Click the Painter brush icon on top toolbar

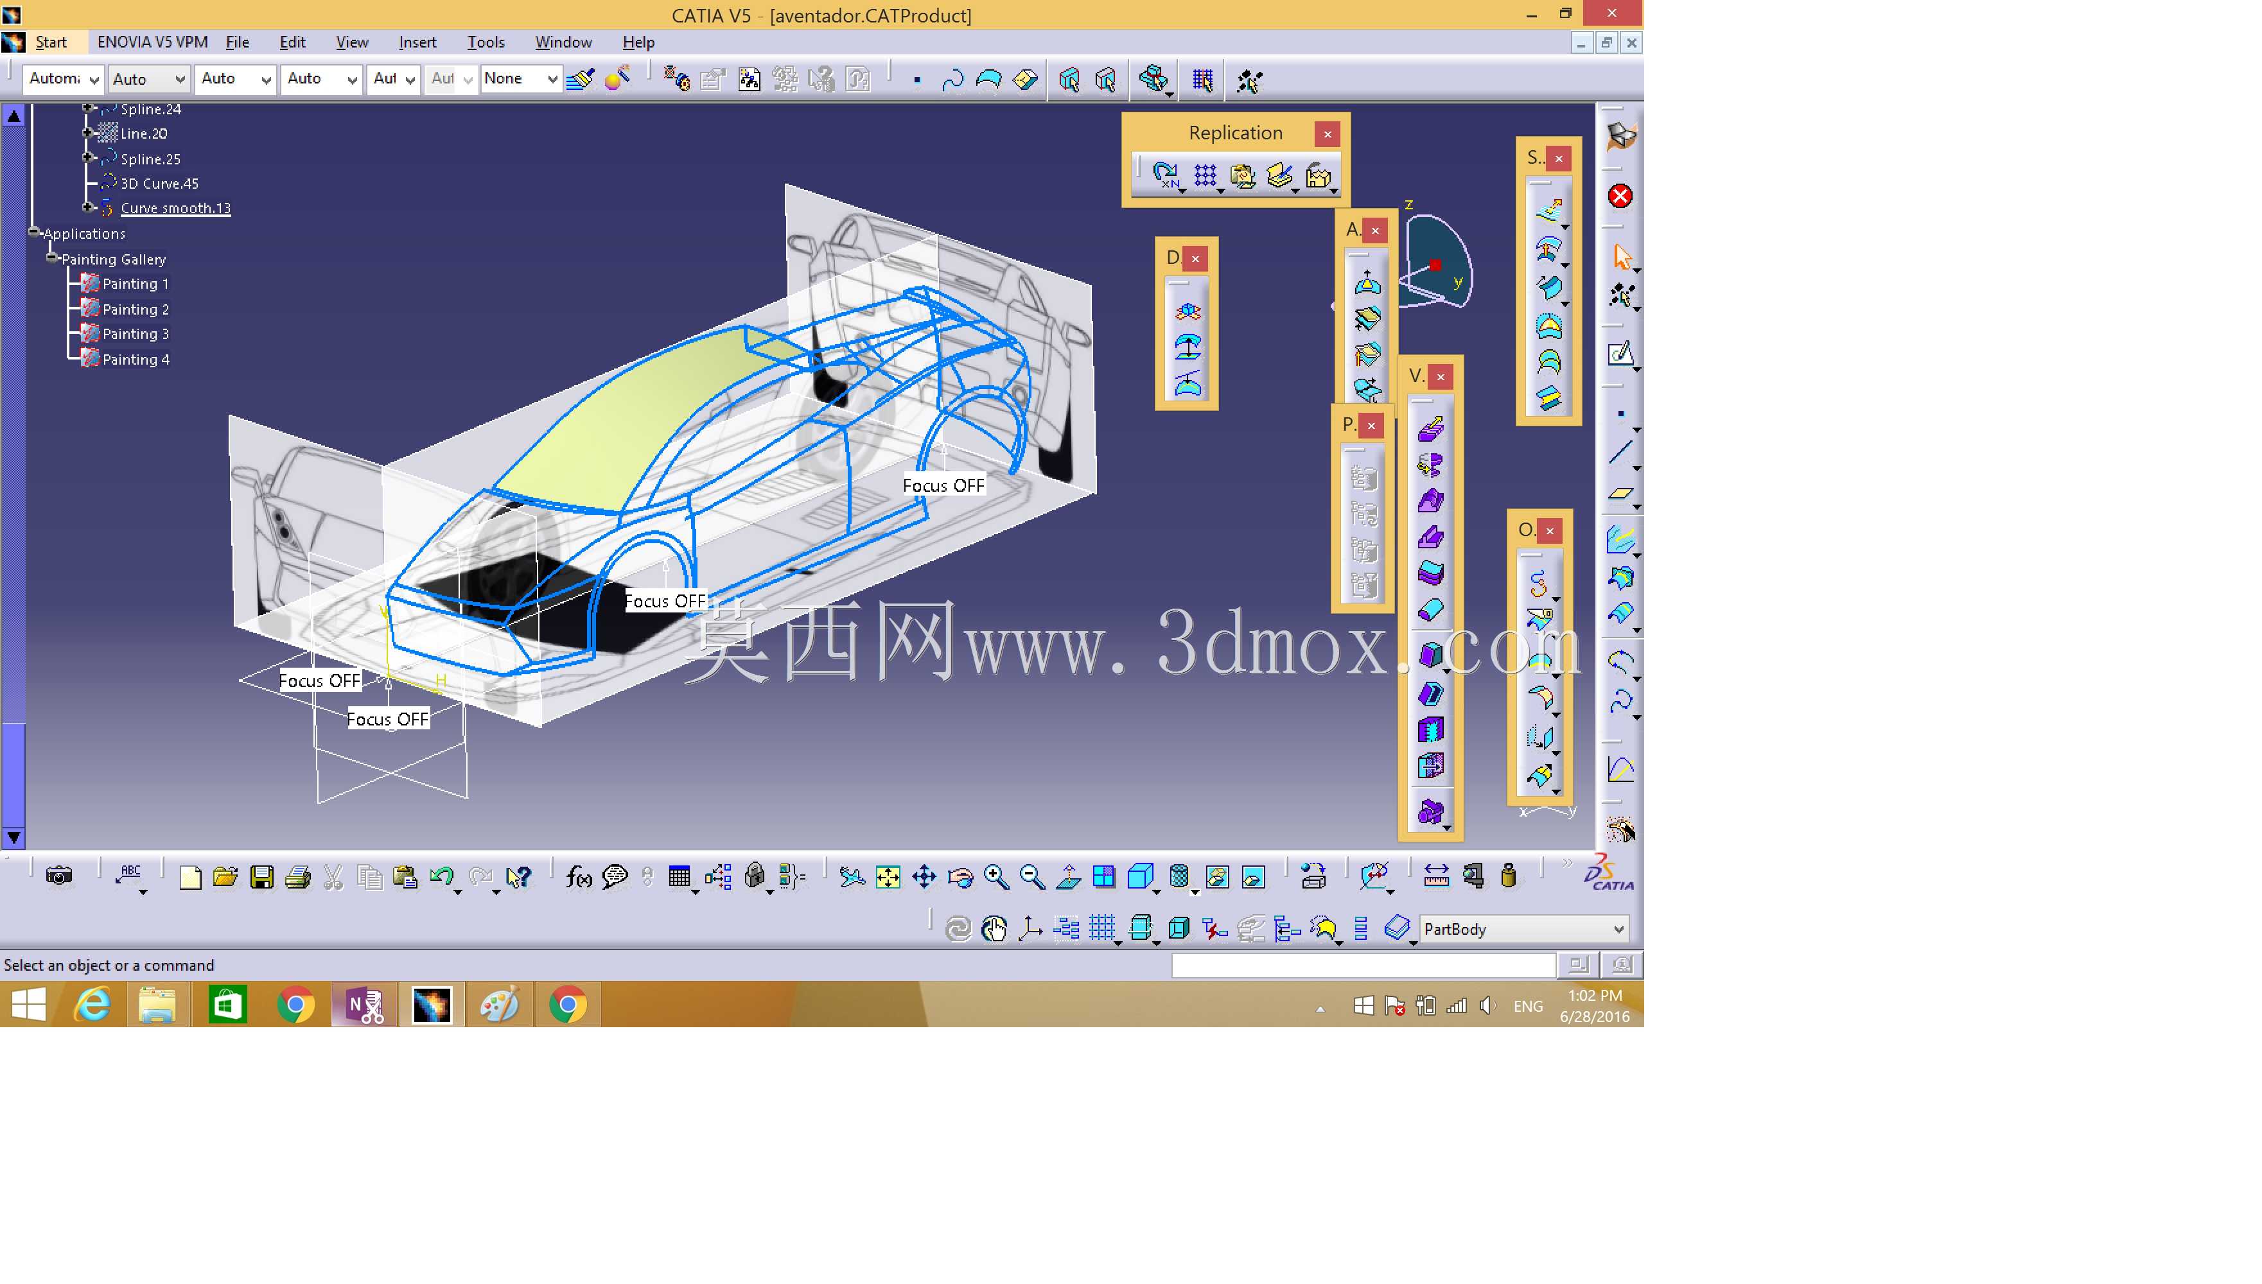[581, 80]
